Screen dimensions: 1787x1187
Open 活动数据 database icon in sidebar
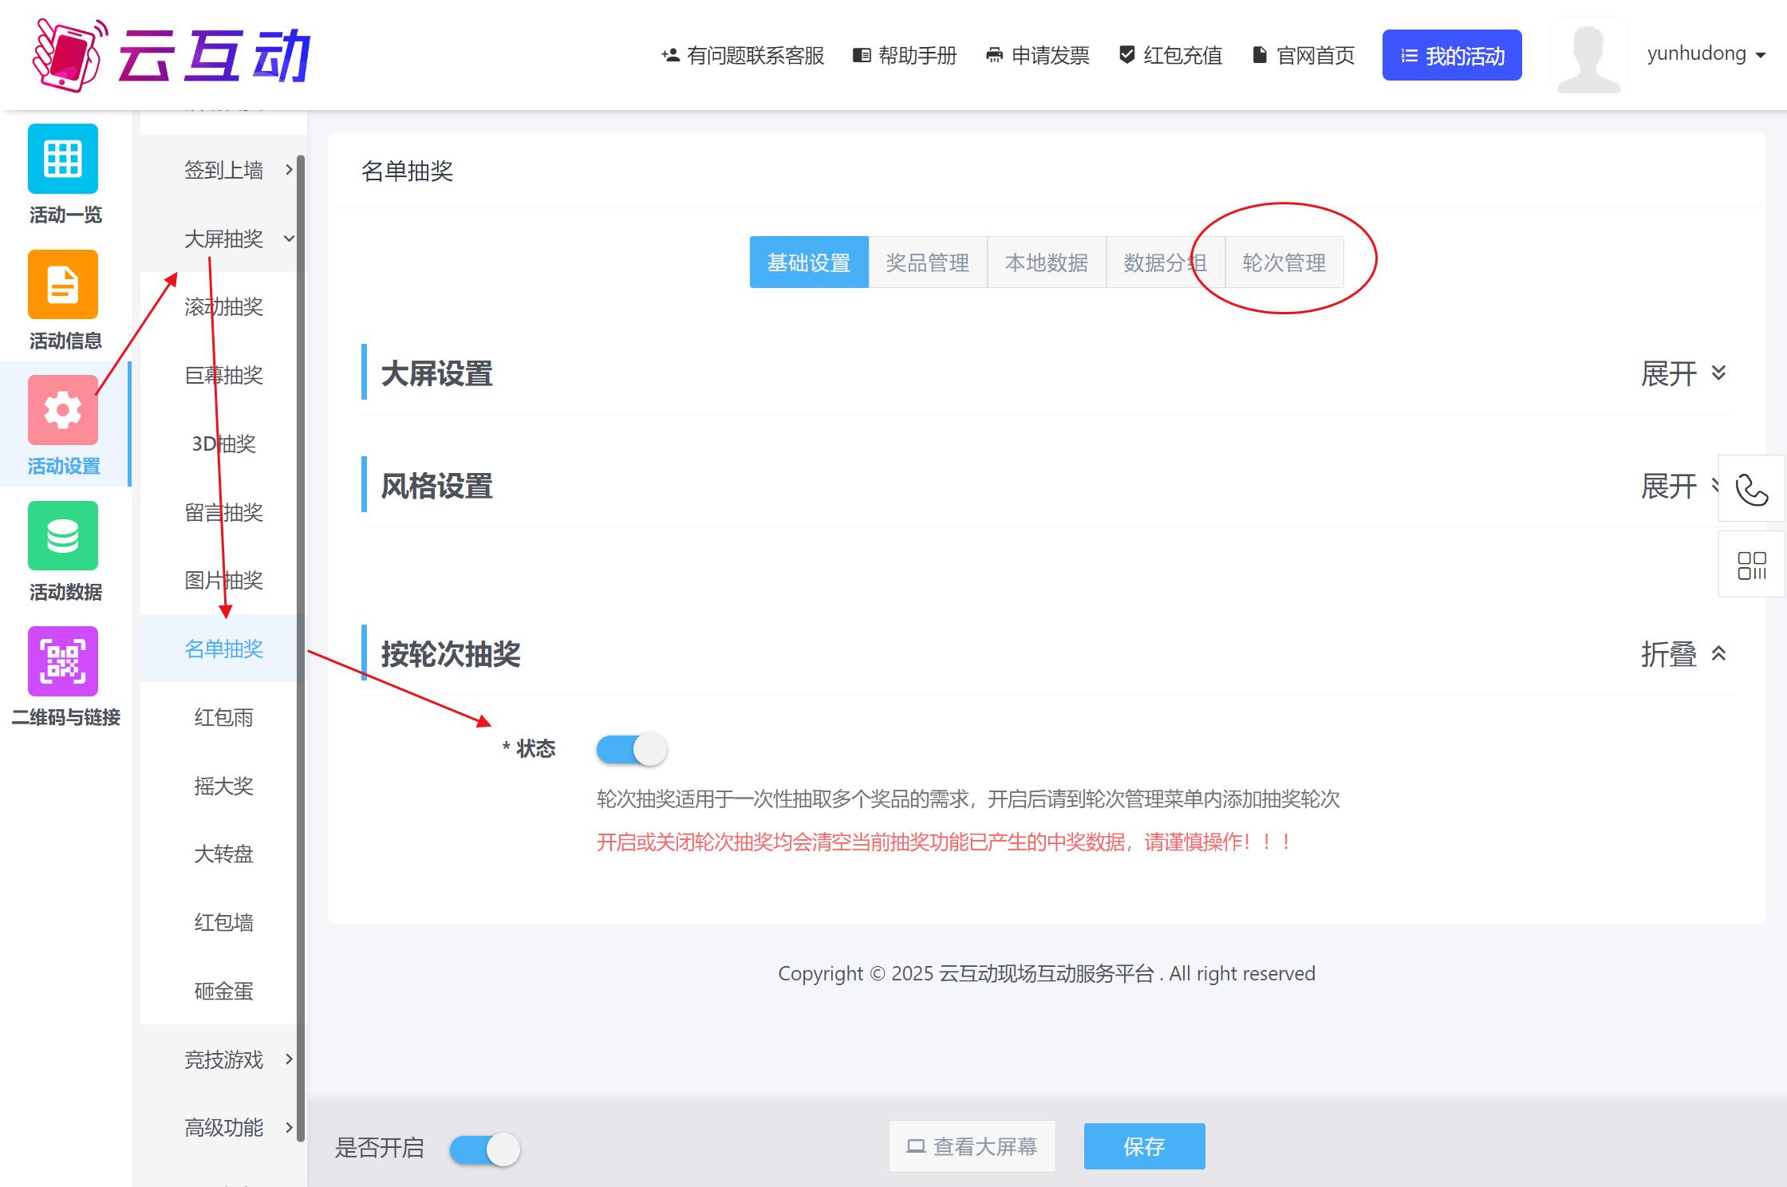(63, 536)
